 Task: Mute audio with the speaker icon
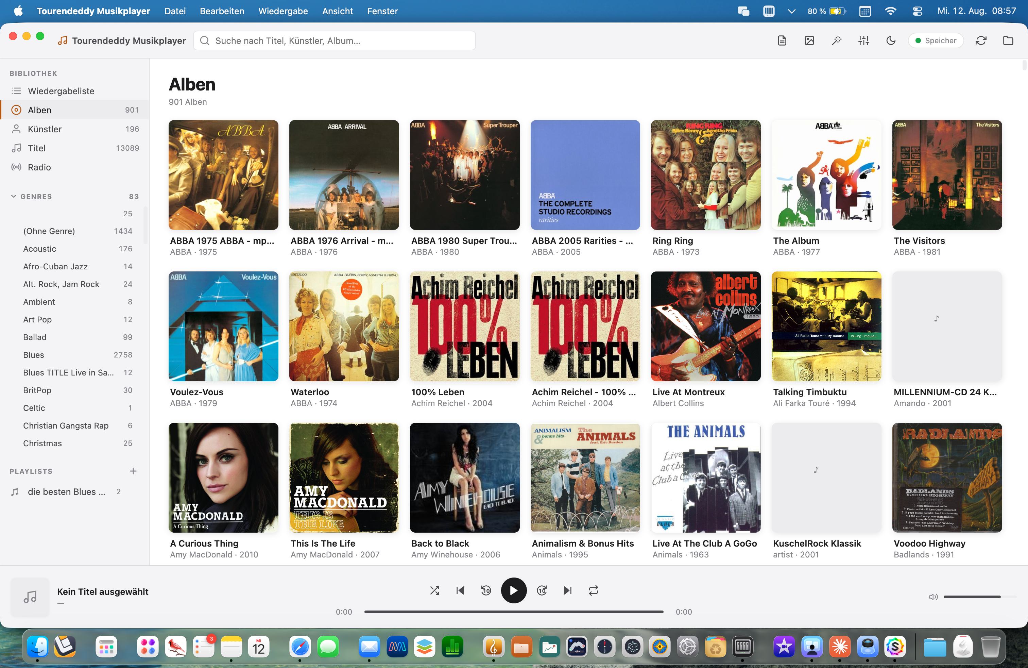(933, 597)
